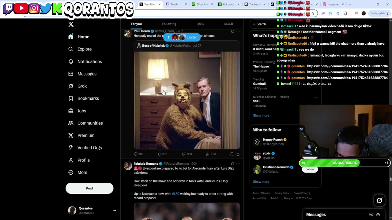392x220 pixels.
Task: Expand the Messages drawer
Action: click(x=378, y=215)
